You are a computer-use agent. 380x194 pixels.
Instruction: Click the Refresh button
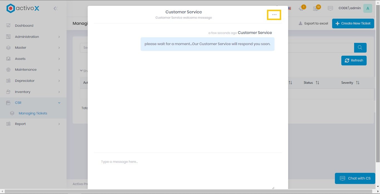click(354, 60)
